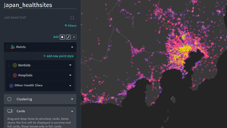
Task: Add a point layer
Action: pos(74,37)
